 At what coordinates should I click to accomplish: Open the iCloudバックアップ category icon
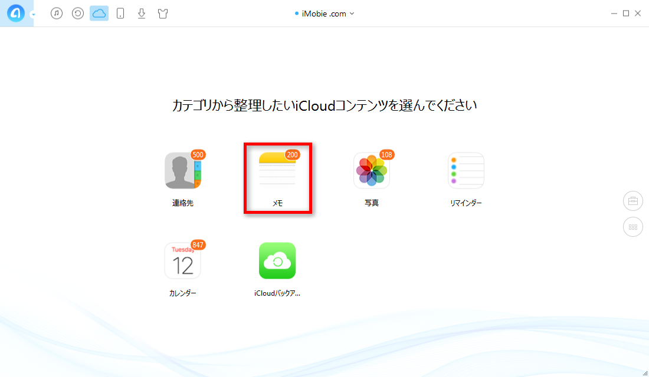click(277, 261)
